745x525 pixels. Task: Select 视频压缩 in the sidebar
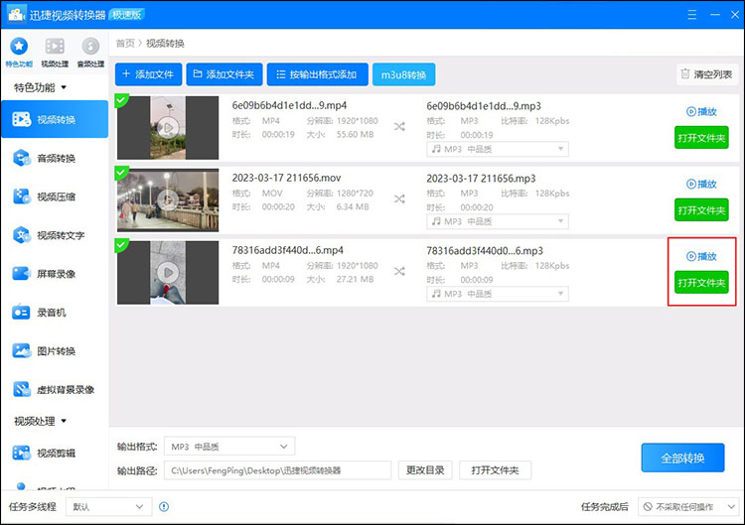pyautogui.click(x=55, y=197)
